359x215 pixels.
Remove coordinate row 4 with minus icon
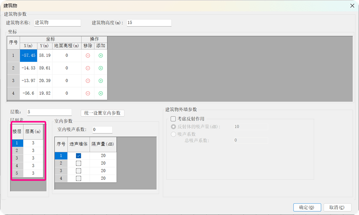click(x=88, y=93)
